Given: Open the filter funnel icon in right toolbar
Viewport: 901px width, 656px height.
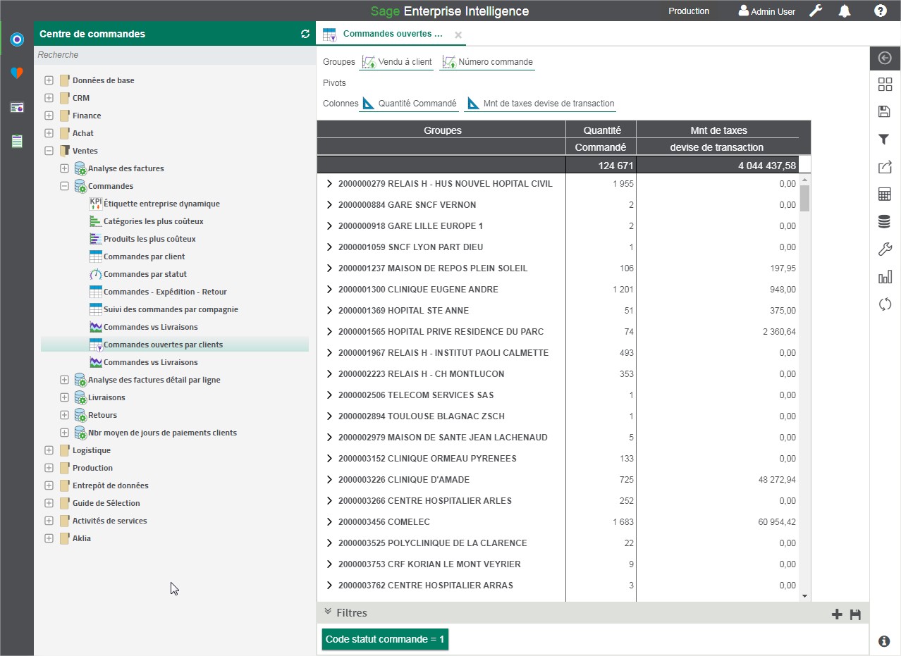Looking at the screenshot, I should click(885, 140).
